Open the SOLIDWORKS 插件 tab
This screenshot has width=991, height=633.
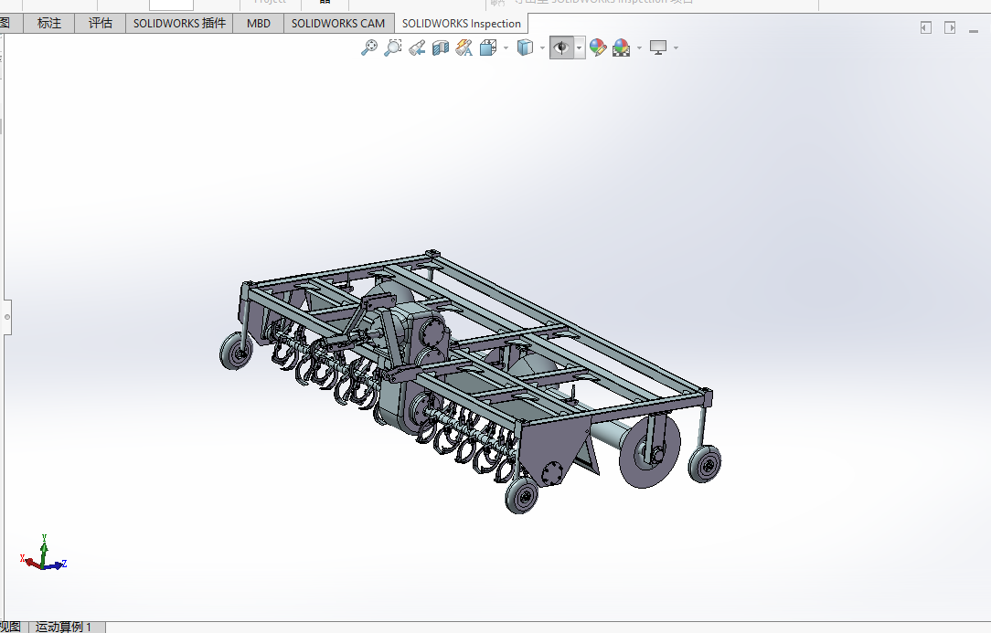(179, 24)
